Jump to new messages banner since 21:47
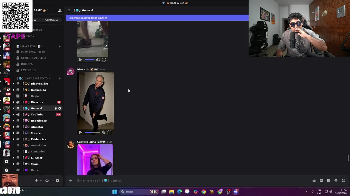The width and height of the screenshot is (350, 196). pos(157,18)
